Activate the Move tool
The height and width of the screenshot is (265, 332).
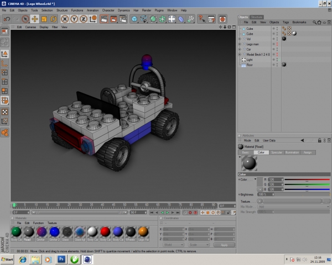click(x=35, y=19)
